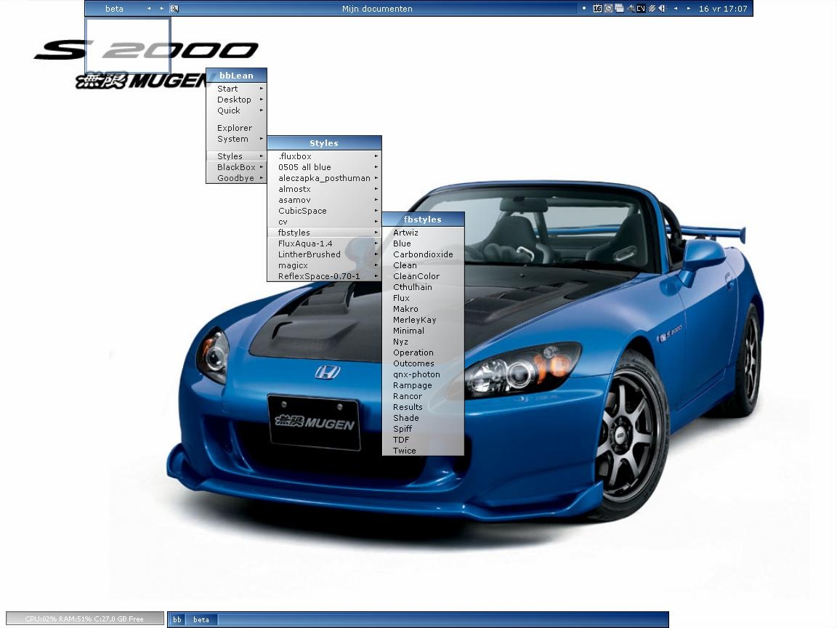Image resolution: width=837 pixels, height=628 pixels.
Task: Click the calendar tray icon showing 16
Action: [x=597, y=9]
